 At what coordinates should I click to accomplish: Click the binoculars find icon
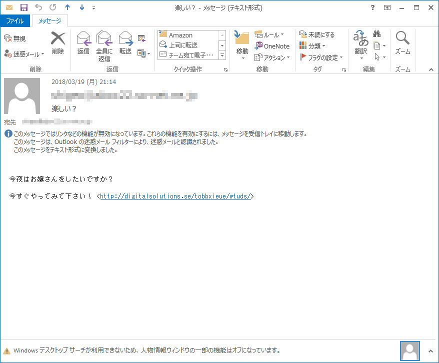pos(377,34)
